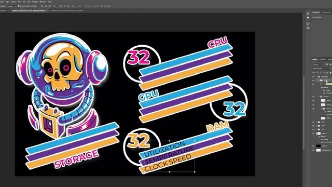Click the text layer T icon
Viewport: 332px width, 187px height.
tap(321, 84)
